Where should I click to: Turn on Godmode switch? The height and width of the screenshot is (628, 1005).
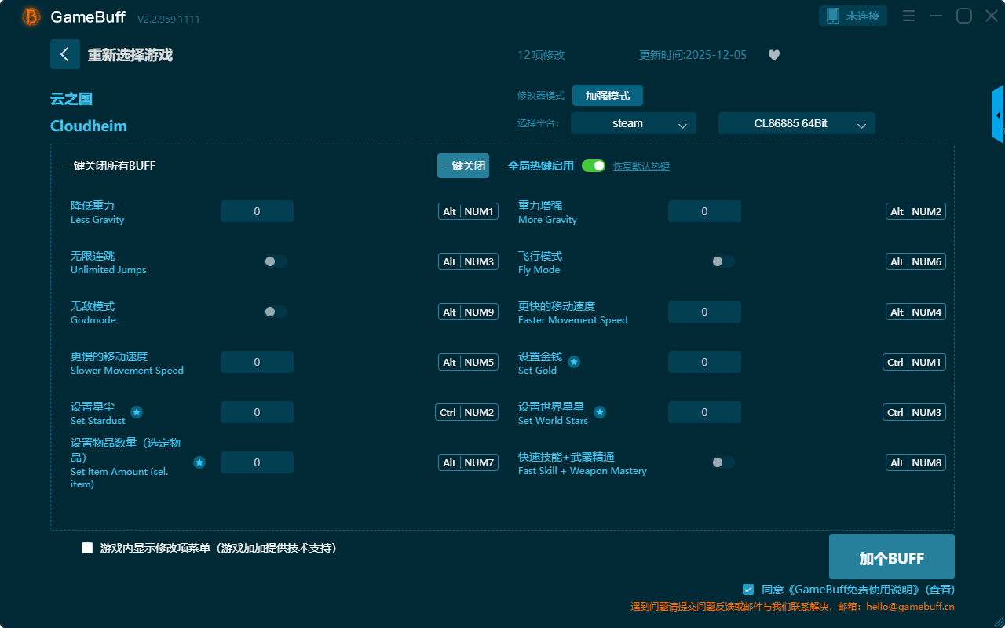click(276, 312)
